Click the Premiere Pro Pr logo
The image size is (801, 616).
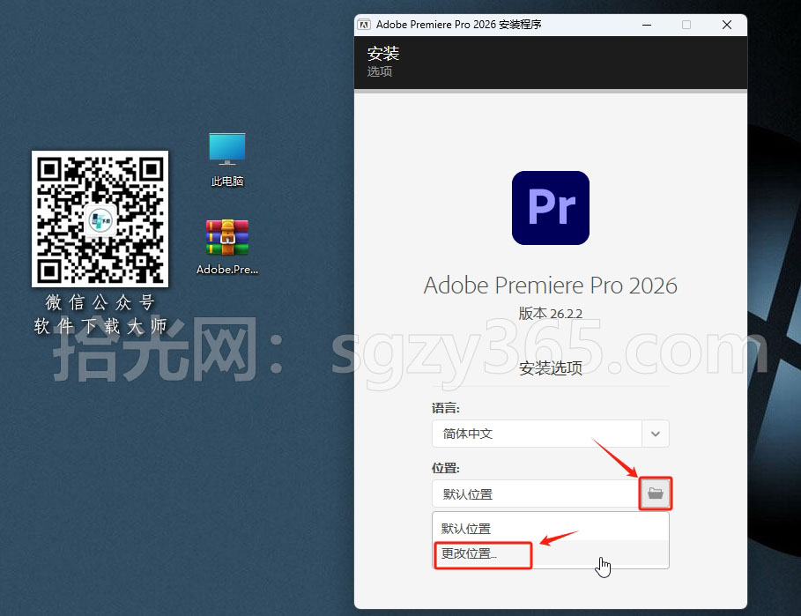(551, 208)
